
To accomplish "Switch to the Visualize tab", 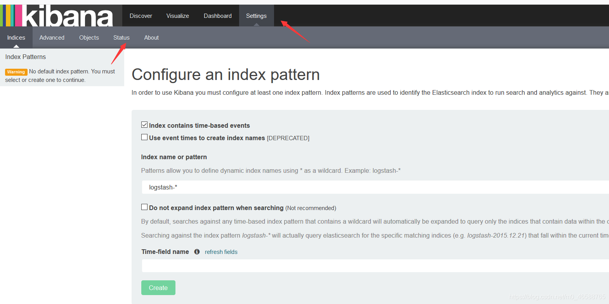I will pos(178,16).
